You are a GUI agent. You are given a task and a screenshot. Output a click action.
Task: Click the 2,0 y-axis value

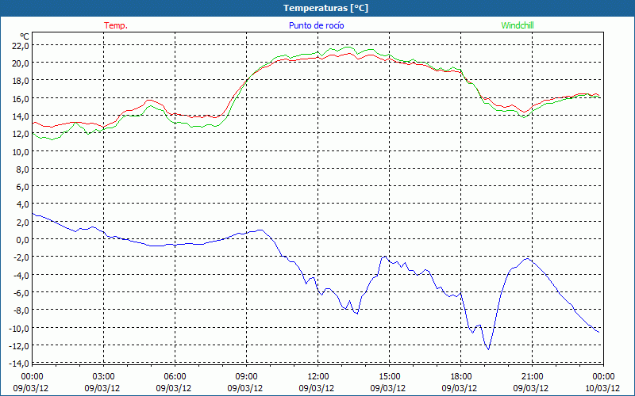22,223
